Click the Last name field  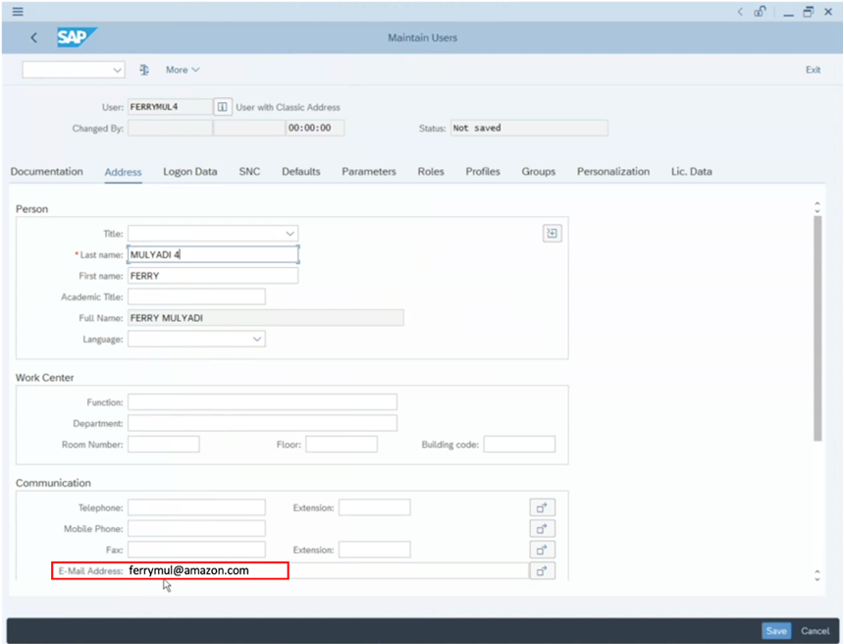(x=213, y=254)
